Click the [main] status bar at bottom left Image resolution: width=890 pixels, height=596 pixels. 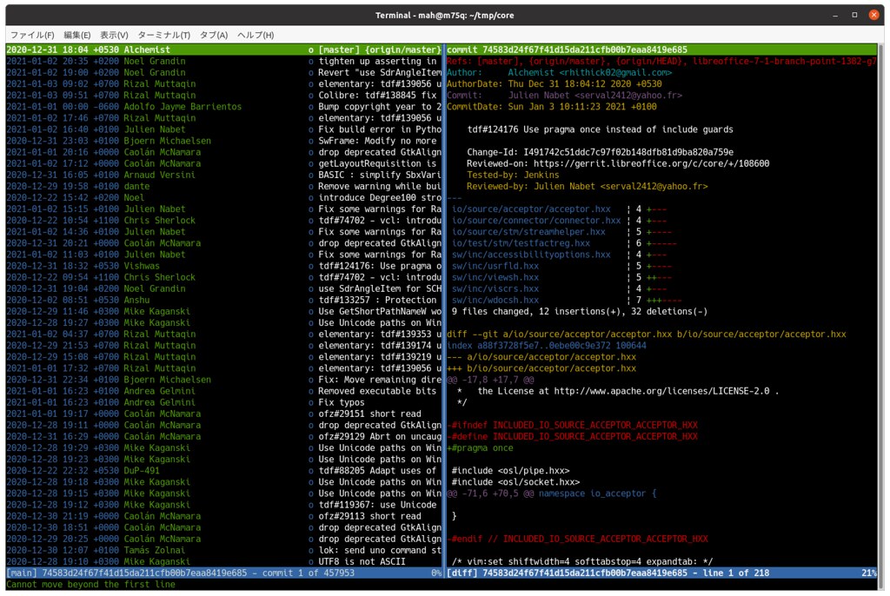coord(224,573)
